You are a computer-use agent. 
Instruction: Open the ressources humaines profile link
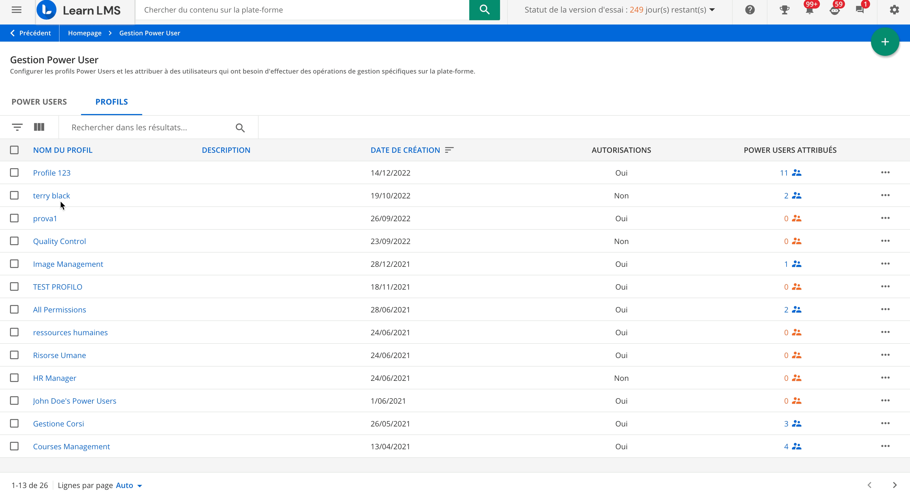click(x=70, y=332)
